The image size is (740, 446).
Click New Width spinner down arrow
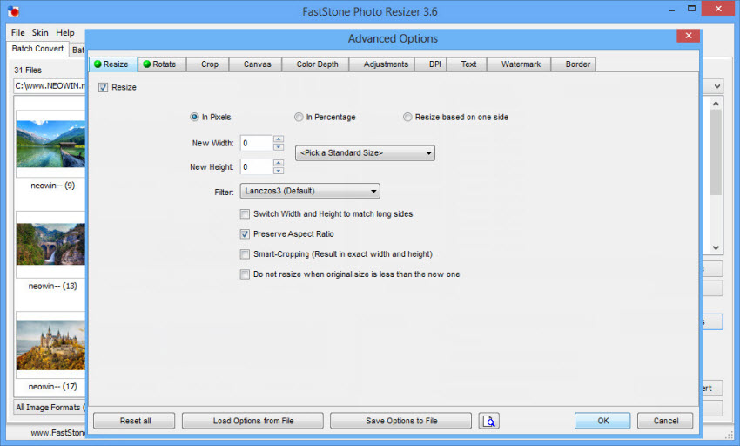(279, 147)
